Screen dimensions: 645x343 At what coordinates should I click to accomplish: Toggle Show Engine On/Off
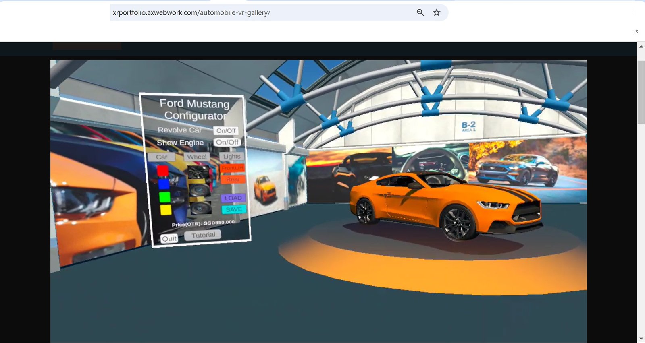227,142
